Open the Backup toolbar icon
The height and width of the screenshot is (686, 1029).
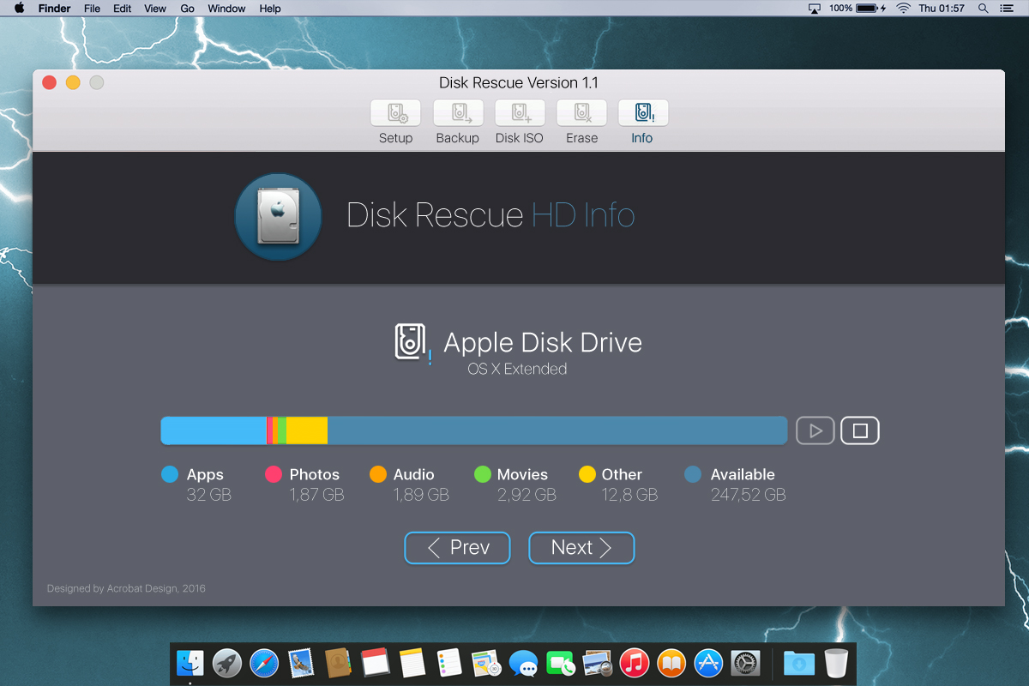click(x=458, y=113)
